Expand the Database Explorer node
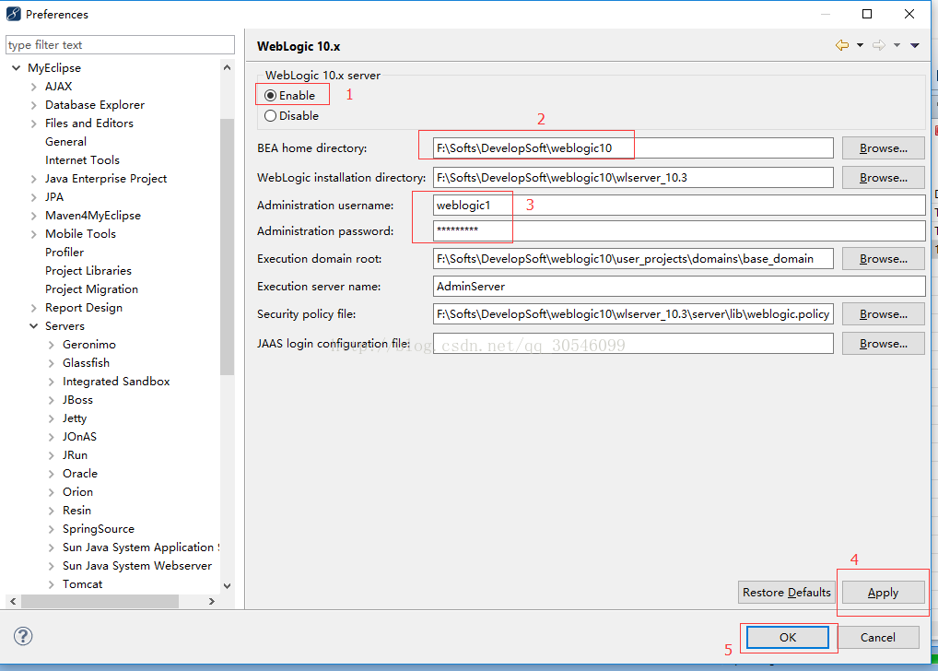This screenshot has height=671, width=938. point(33,105)
